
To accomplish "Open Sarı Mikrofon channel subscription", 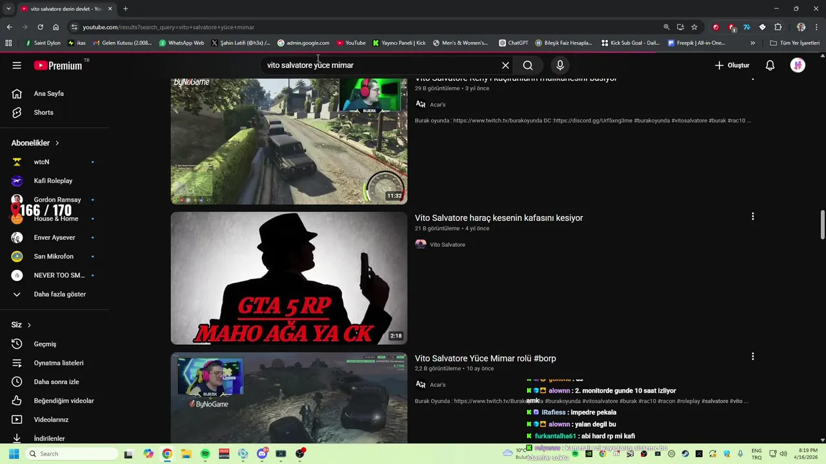I will (x=55, y=256).
